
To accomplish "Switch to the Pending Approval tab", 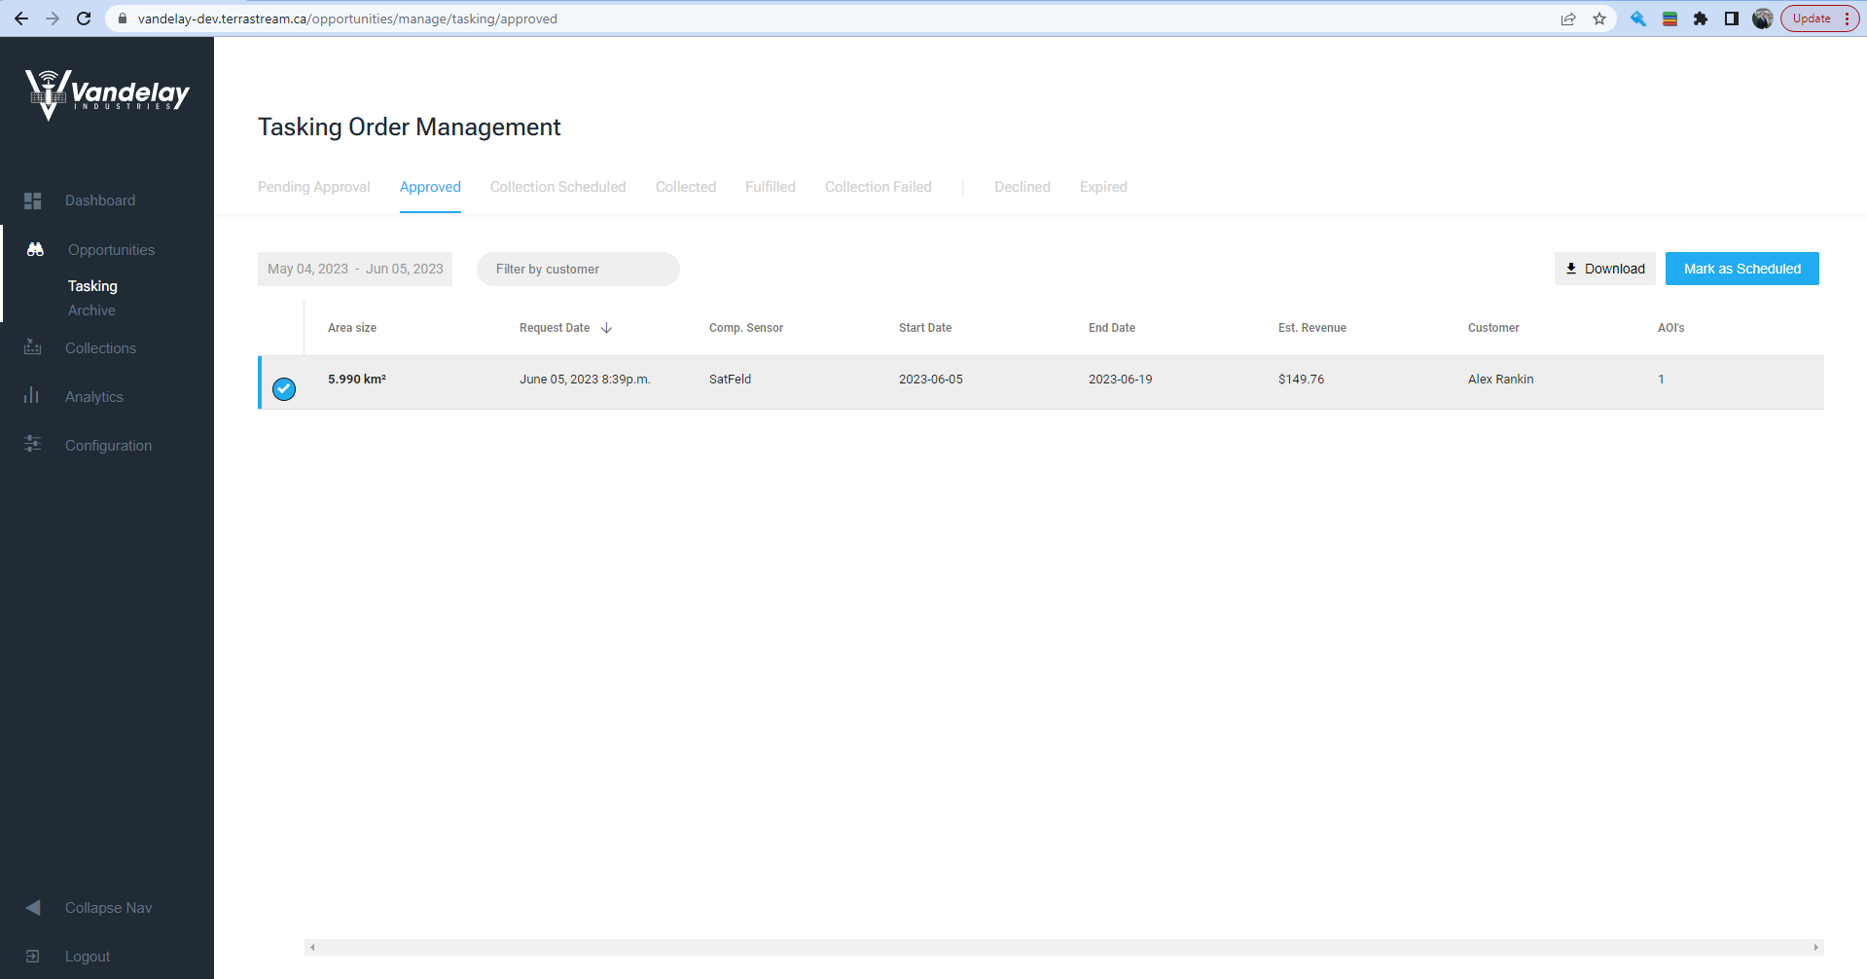I will (x=314, y=187).
